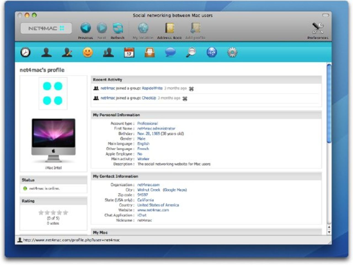Click the scroll down arrow

(329, 232)
